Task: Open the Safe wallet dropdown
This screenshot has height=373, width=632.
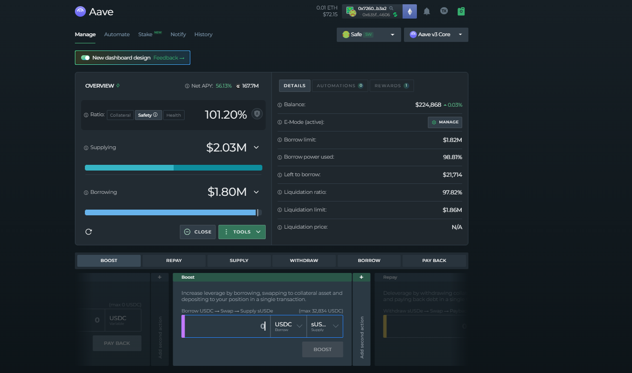Action: tap(369, 34)
